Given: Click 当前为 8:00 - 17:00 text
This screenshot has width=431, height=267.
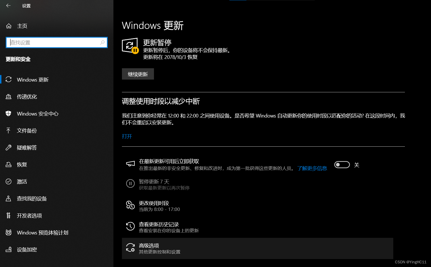Looking at the screenshot, I should tap(159, 210).
